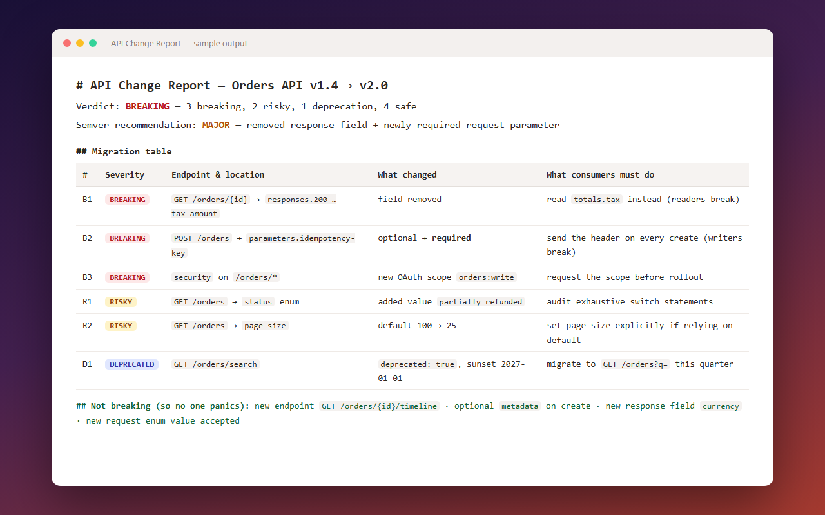
Task: Click the 'field removed' cell
Action: [410, 200]
